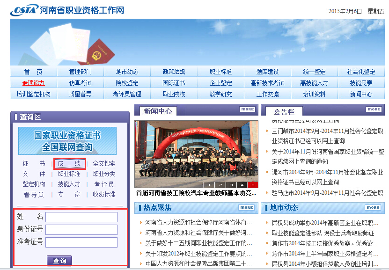Open 高技能人才 in the navigation bar
Viewport: 389px width, 270px height.
314,83
